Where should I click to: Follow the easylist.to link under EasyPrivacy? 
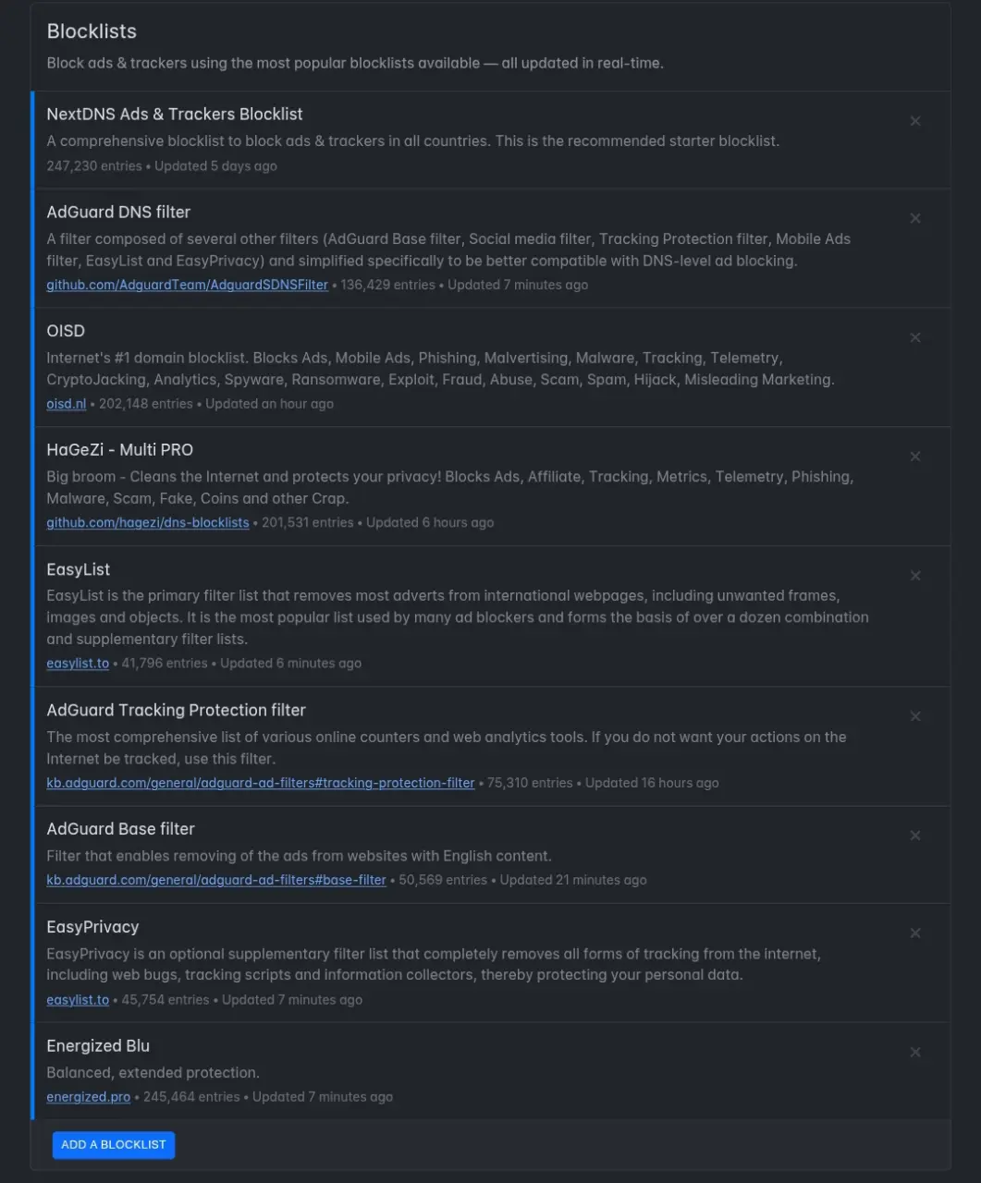78,1000
